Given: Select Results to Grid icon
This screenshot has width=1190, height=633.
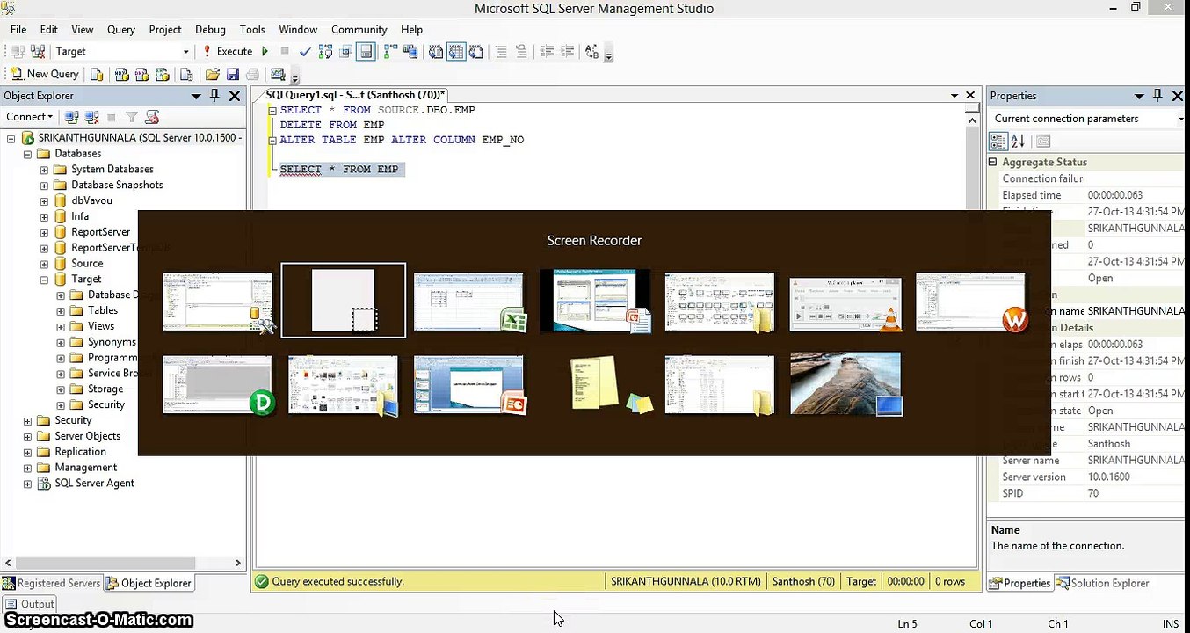Looking at the screenshot, I should 456,52.
